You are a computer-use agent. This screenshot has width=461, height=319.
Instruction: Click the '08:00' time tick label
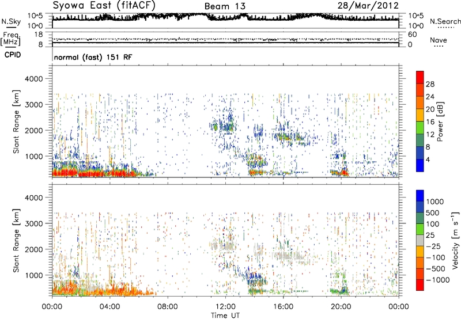pyautogui.click(x=167, y=307)
